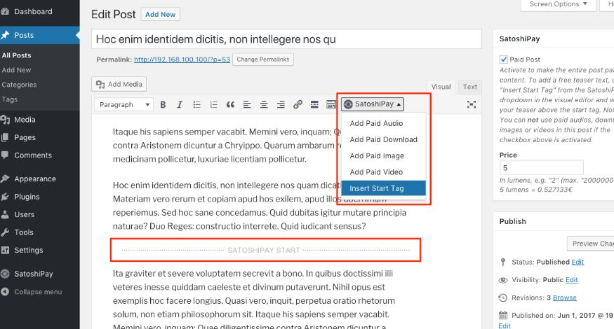
Task: Align text right
Action: (281, 105)
